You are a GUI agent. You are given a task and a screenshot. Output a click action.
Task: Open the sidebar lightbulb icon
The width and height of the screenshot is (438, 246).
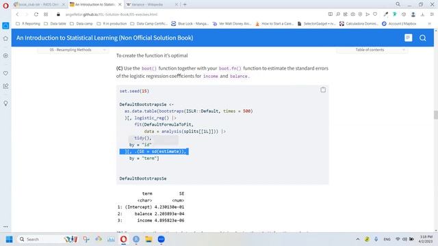tap(5, 103)
